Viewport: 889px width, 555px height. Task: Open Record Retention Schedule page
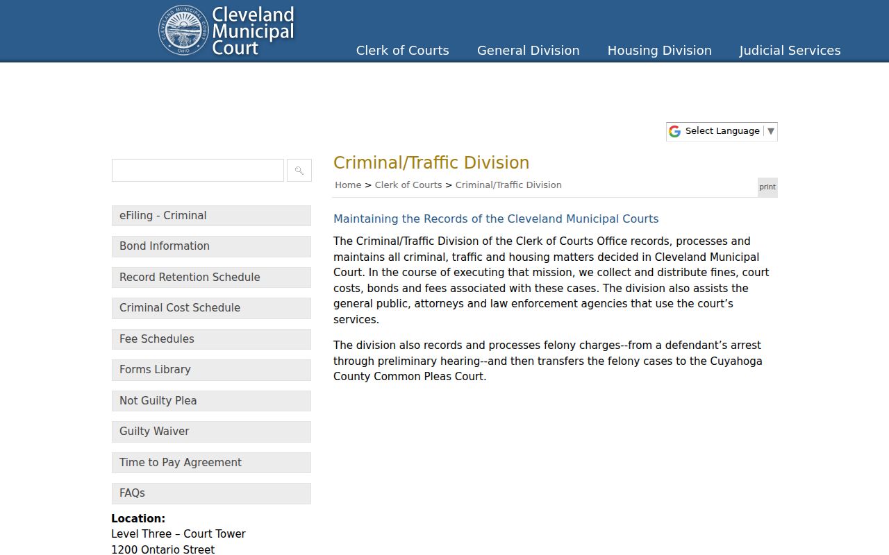211,277
